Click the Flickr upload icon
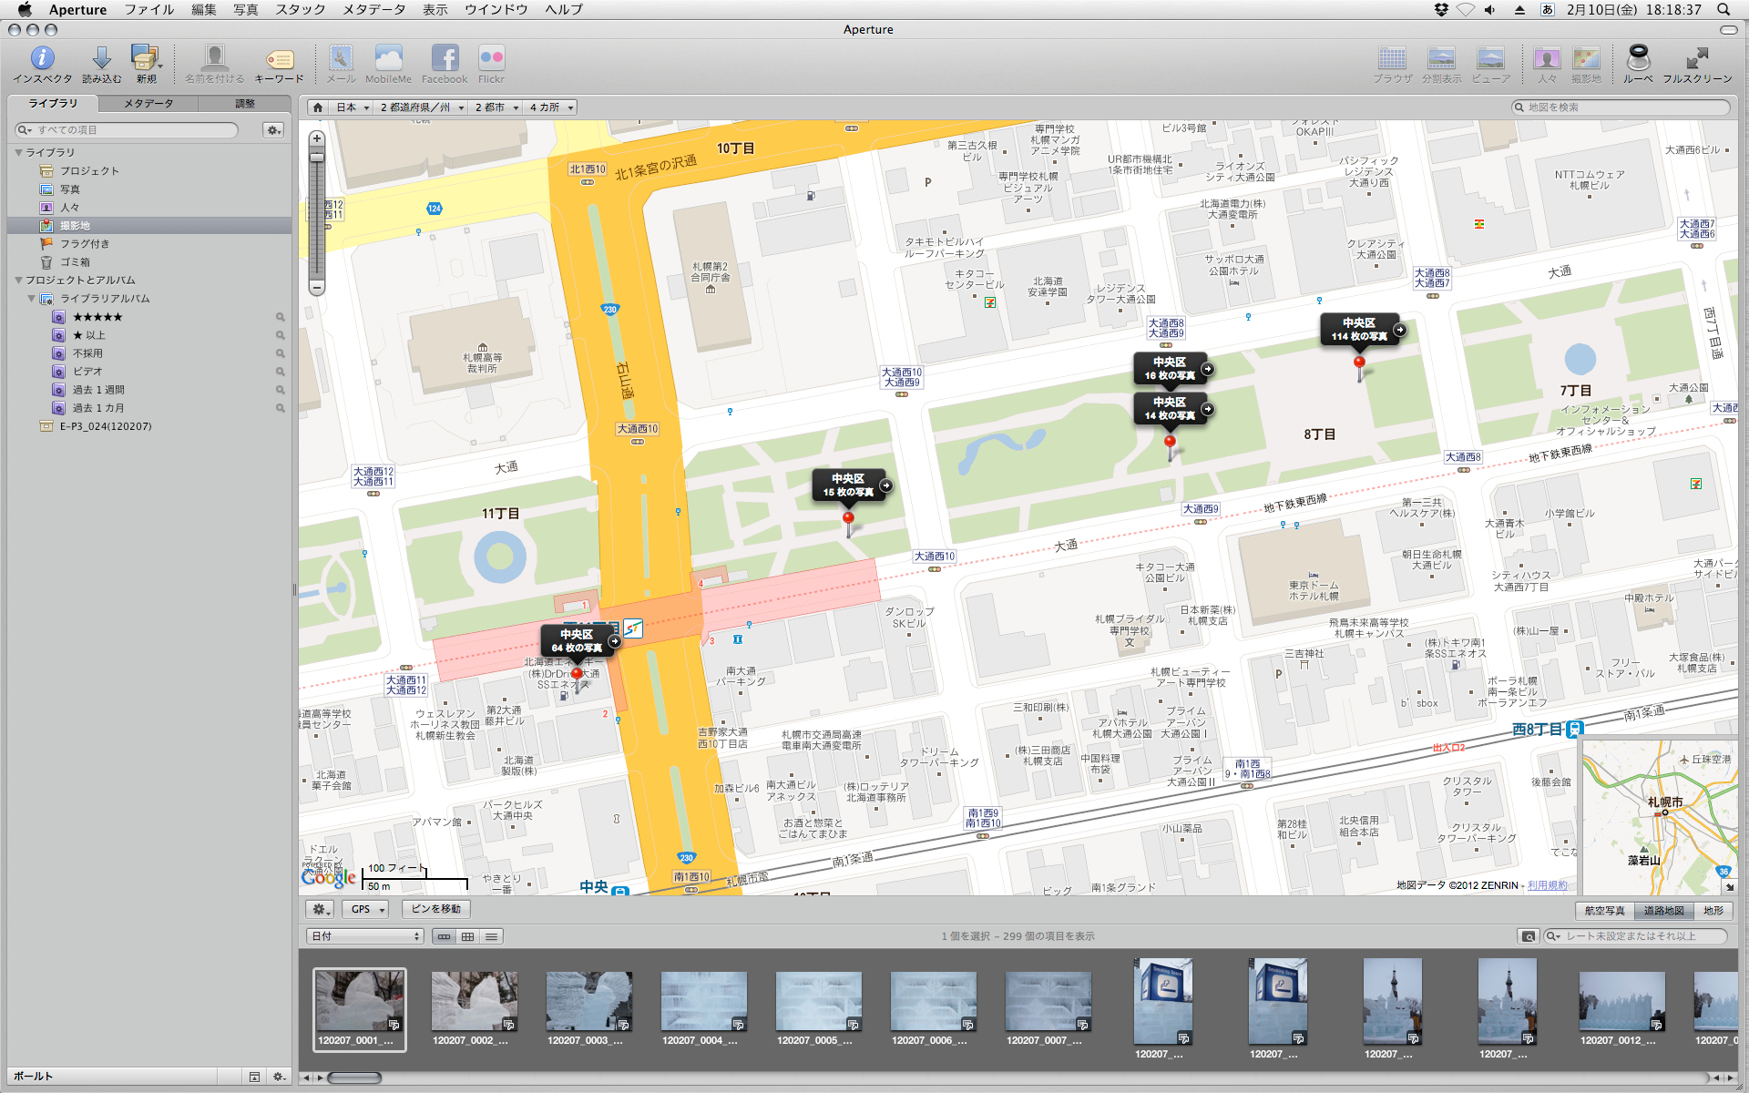1749x1093 pixels. (491, 59)
